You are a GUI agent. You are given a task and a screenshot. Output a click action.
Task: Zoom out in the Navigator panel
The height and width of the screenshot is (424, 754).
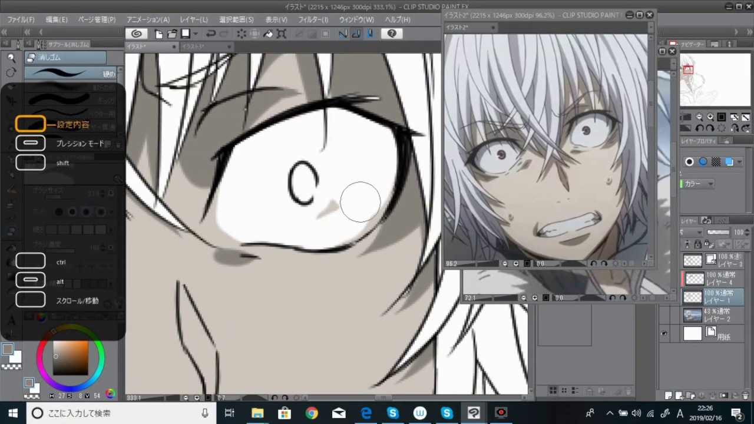(x=699, y=117)
